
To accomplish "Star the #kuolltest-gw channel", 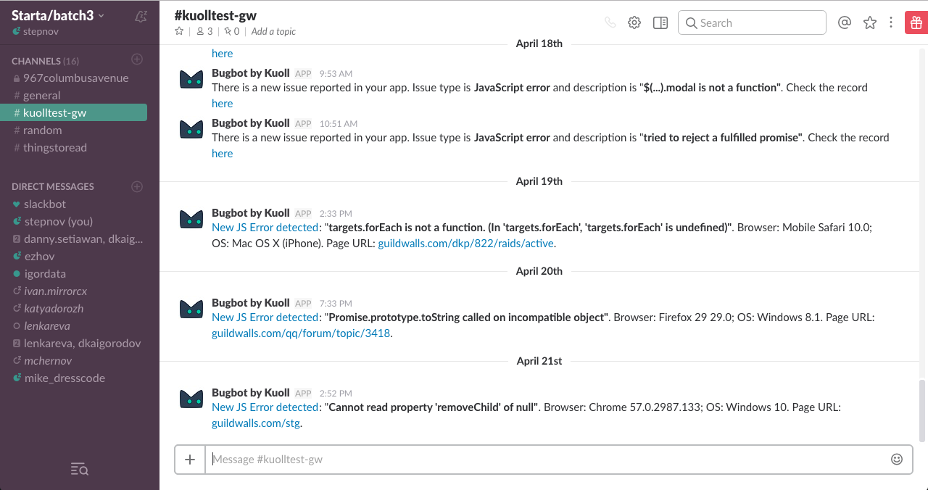I will 179,31.
